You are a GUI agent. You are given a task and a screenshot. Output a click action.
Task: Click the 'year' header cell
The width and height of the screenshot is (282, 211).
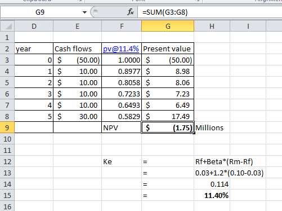pos(34,49)
